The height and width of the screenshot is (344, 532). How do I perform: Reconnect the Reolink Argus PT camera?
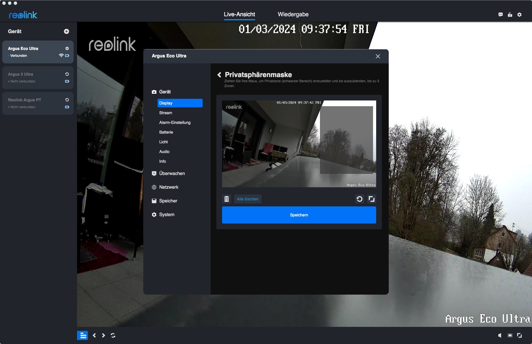pos(67,100)
